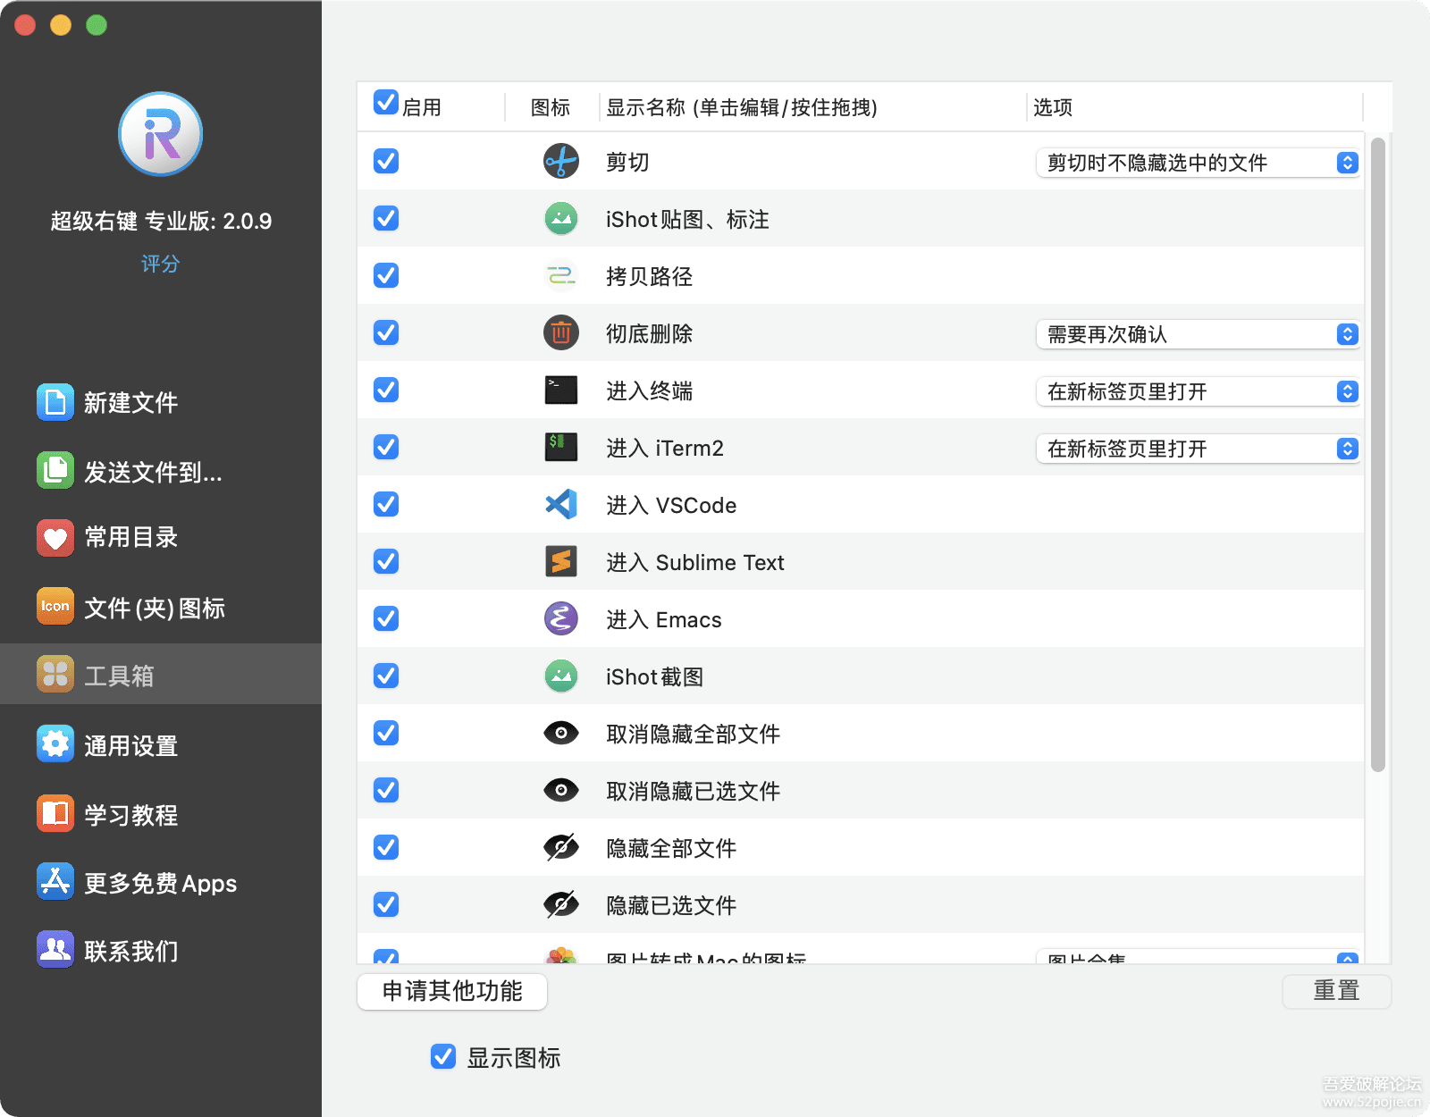The height and width of the screenshot is (1117, 1430).
Task: Select the 剪切 scissors icon
Action: 560,162
